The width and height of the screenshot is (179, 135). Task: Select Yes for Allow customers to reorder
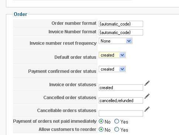116,129
